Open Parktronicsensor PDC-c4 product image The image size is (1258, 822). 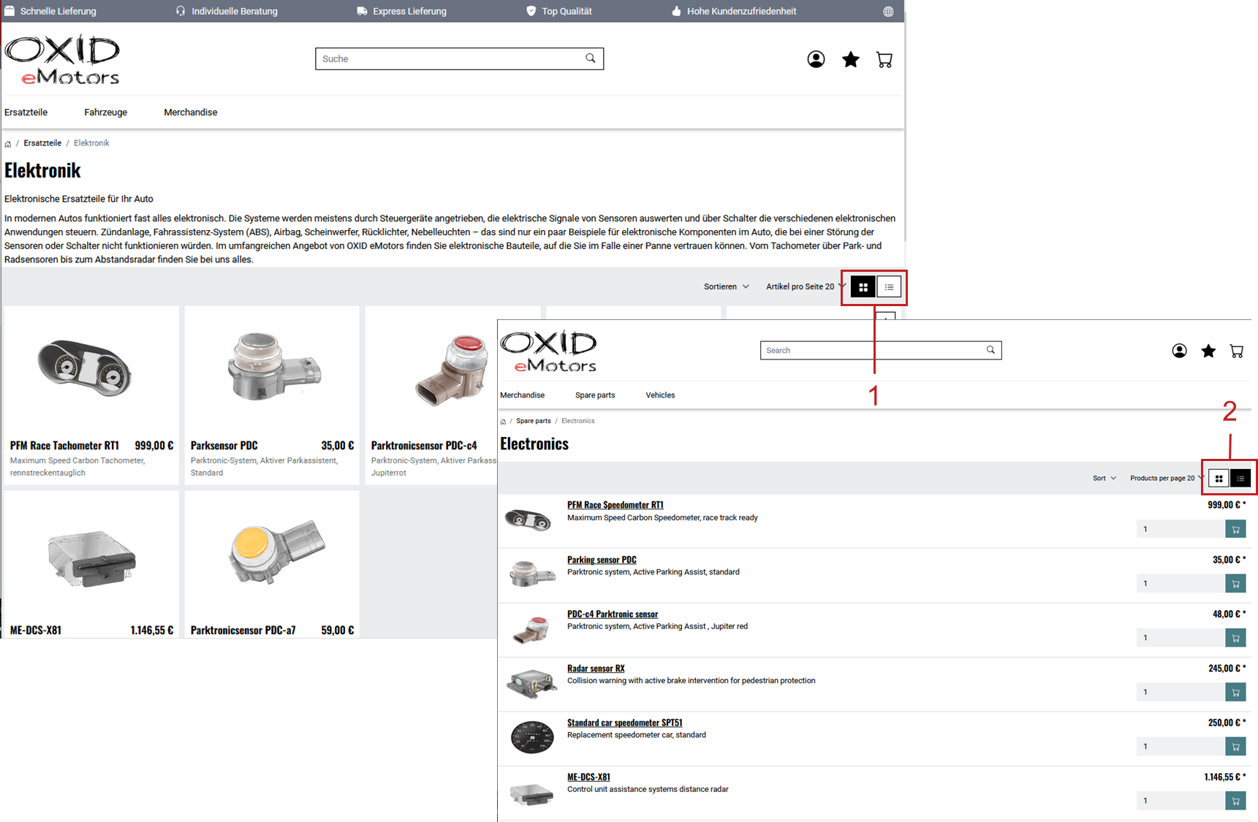point(450,370)
